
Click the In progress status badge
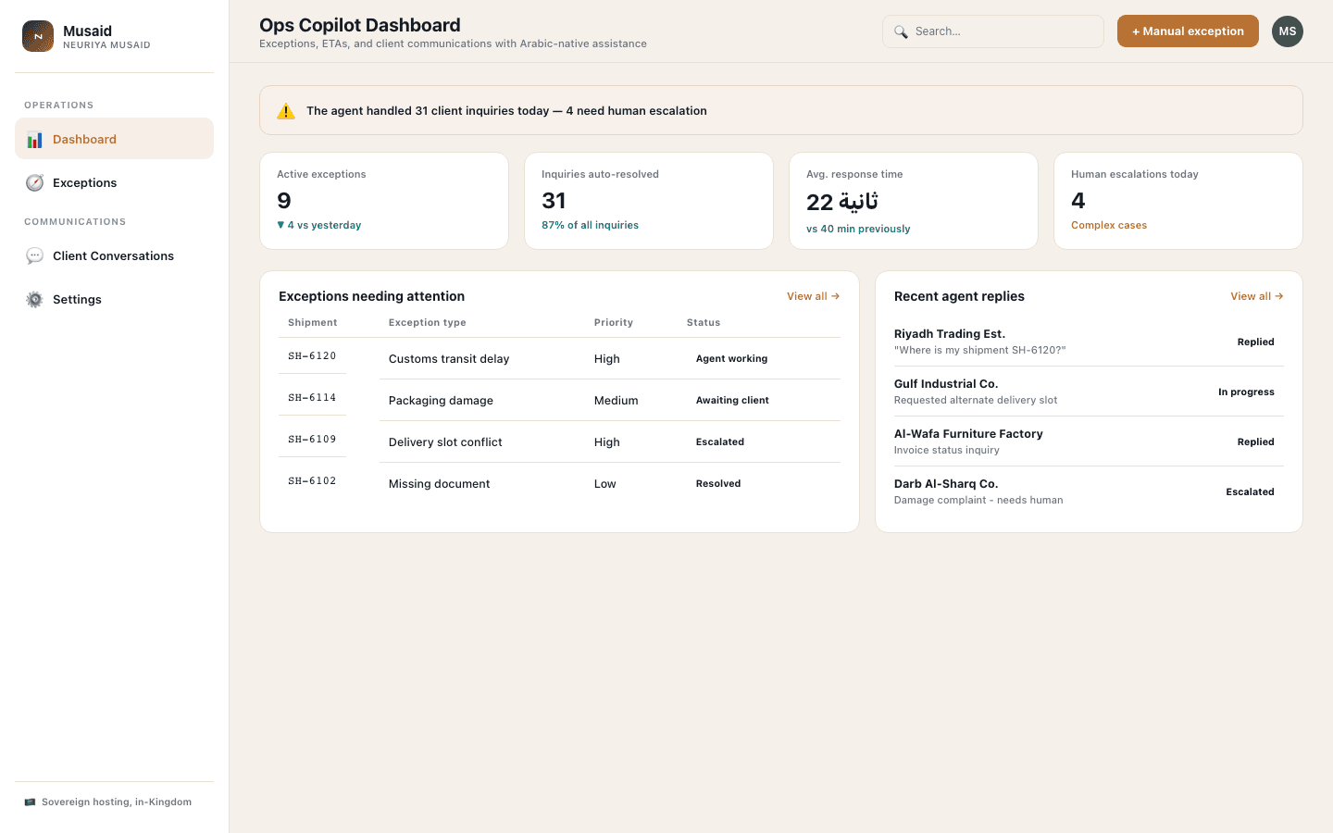point(1246,392)
